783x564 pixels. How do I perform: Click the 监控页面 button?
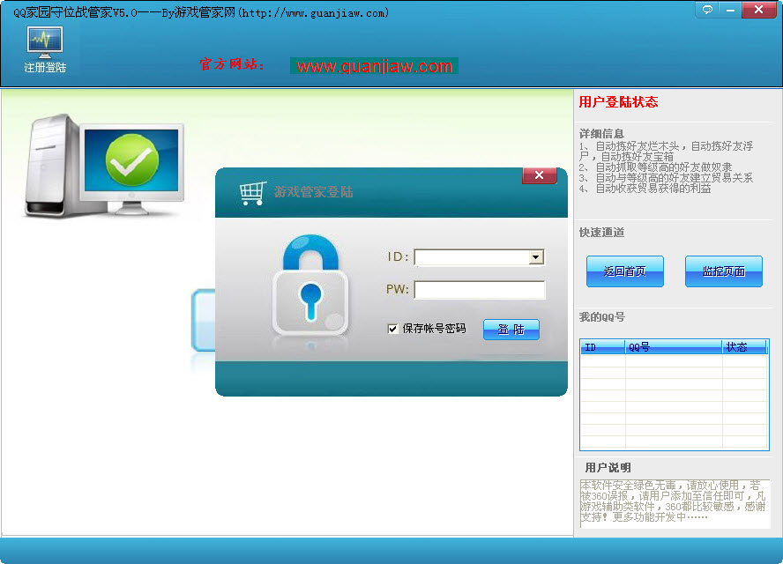[x=724, y=271]
